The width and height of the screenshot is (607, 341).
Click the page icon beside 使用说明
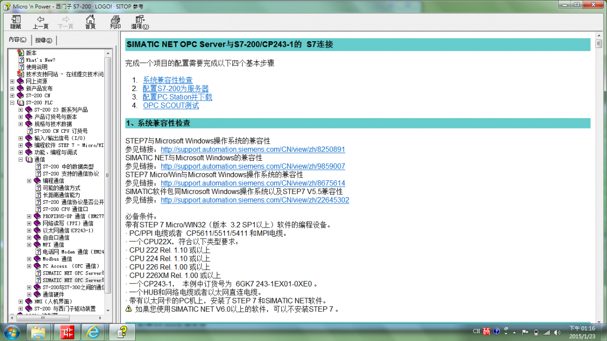click(21, 67)
